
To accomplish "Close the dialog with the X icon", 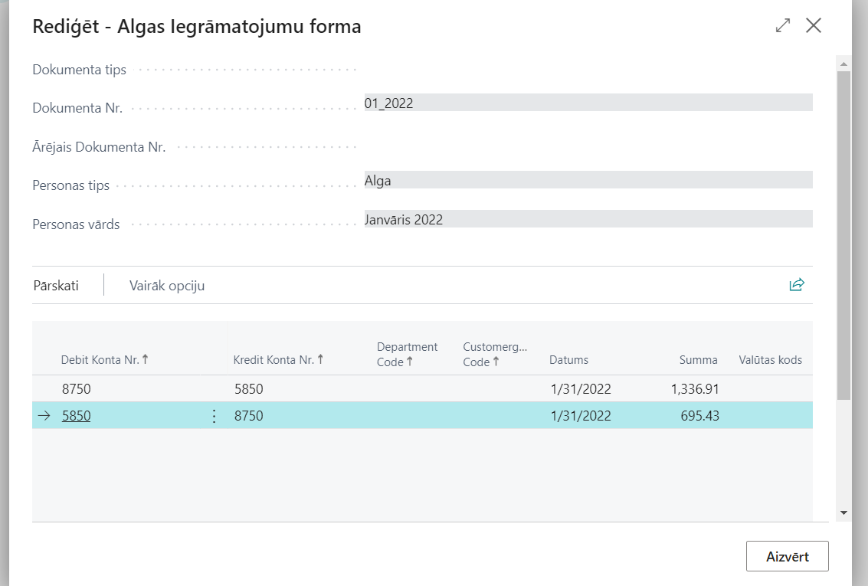I will pos(814,25).
